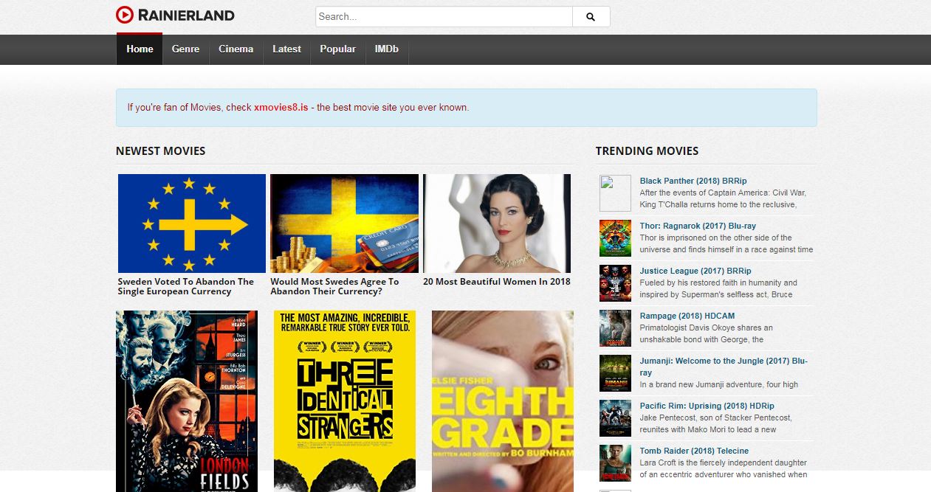Click 'In a brand new Jumanji adventure' text

[719, 384]
